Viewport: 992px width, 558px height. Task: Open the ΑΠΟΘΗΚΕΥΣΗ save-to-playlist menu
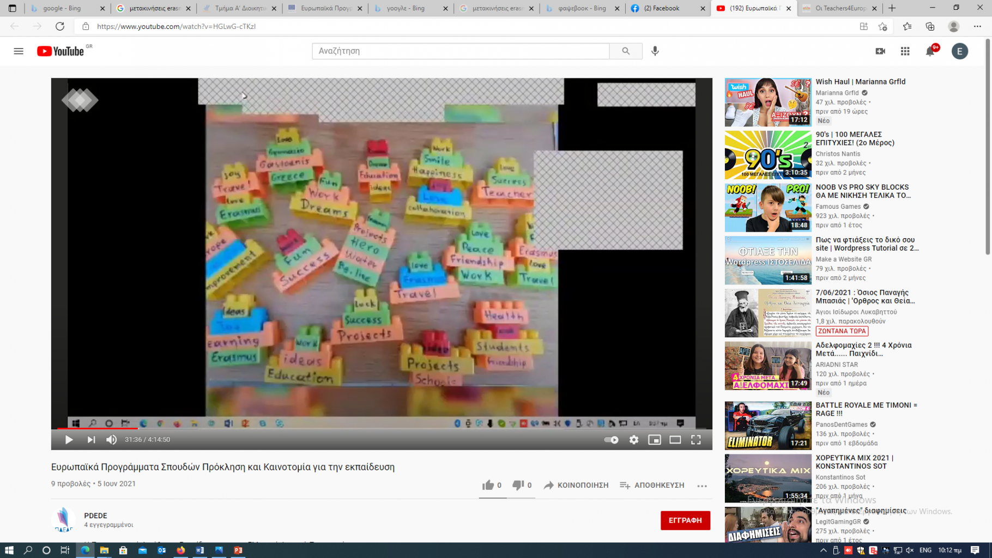(x=652, y=486)
